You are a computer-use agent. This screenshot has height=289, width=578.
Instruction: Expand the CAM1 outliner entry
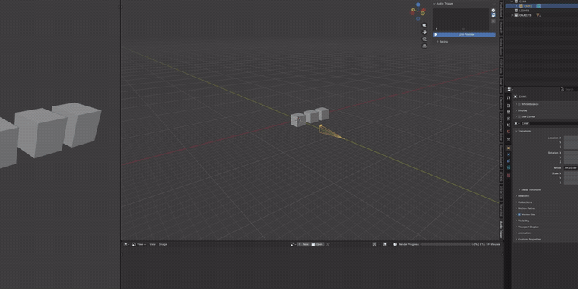516,6
